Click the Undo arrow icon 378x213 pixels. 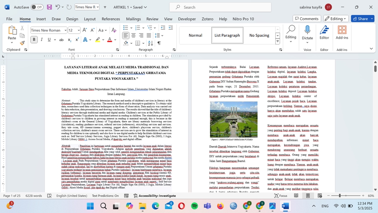tap(57, 7)
